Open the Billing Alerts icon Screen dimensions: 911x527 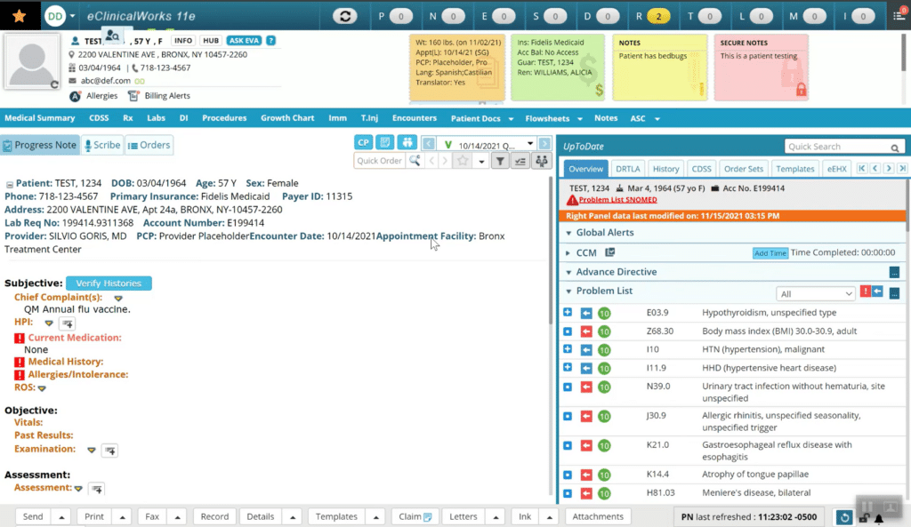[x=133, y=96]
